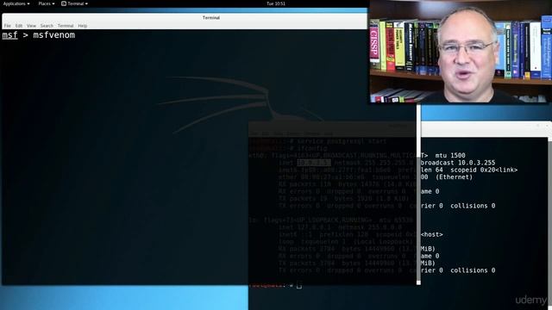Click the Terminal icon in top bar
The image size is (552, 310).
(64, 3)
